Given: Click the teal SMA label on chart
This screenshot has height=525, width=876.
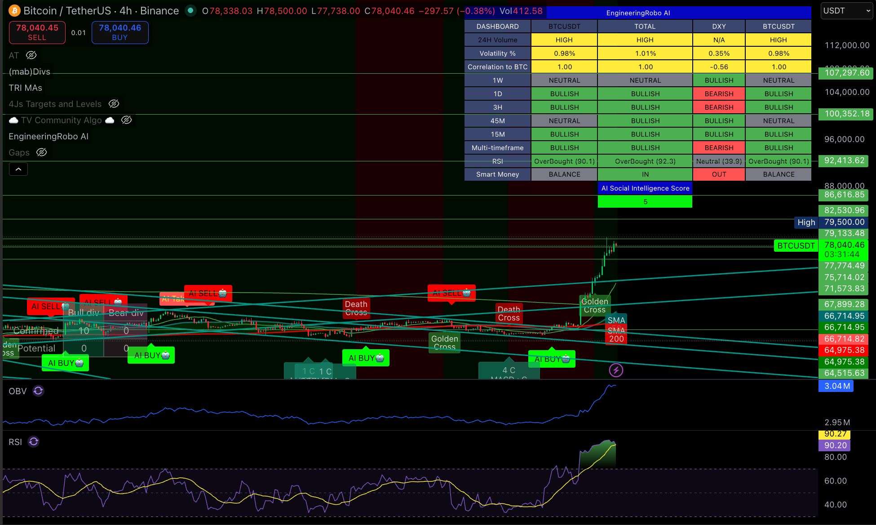Looking at the screenshot, I should tap(616, 320).
